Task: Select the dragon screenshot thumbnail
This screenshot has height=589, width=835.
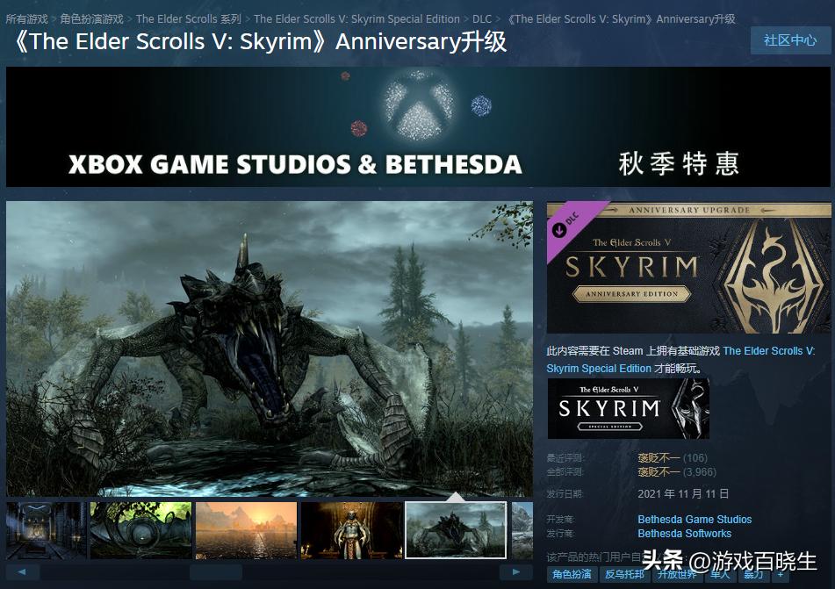Action: pos(455,528)
